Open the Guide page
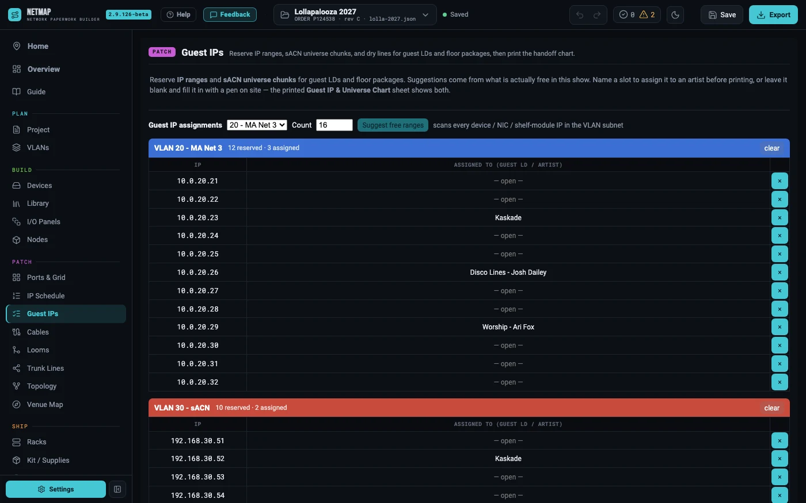This screenshot has height=503, width=806. (66, 91)
